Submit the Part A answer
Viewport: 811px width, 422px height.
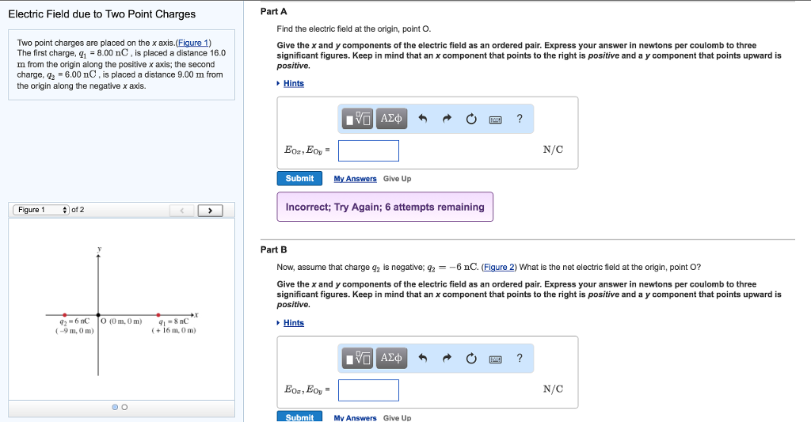click(299, 178)
